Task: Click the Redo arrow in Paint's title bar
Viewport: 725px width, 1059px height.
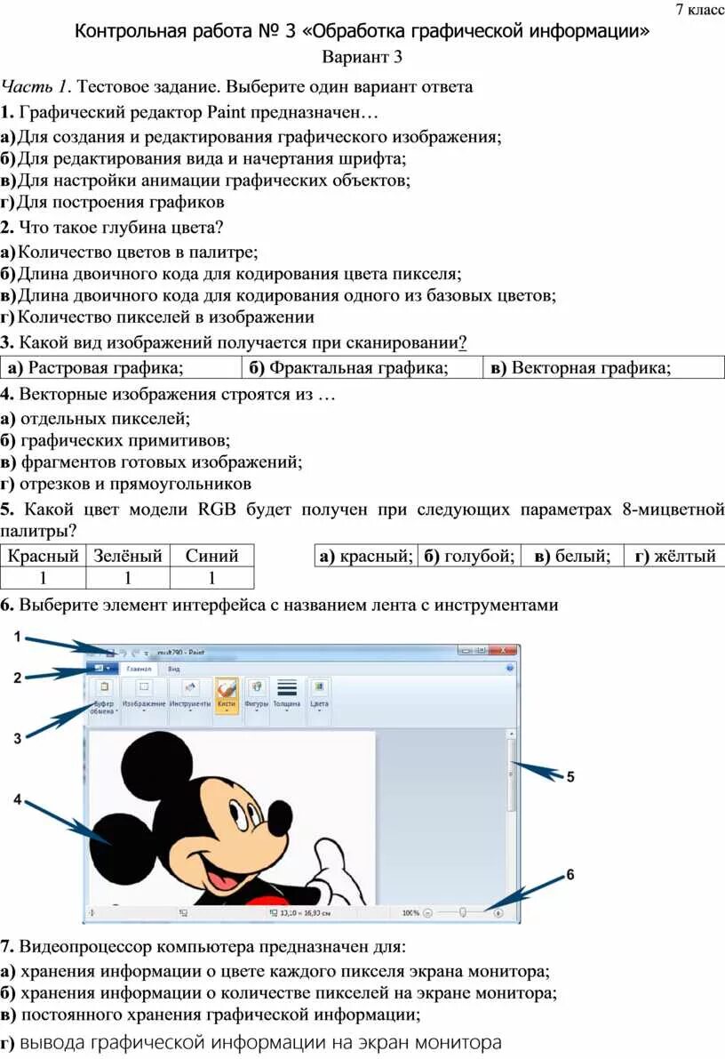Action: pyautogui.click(x=135, y=653)
